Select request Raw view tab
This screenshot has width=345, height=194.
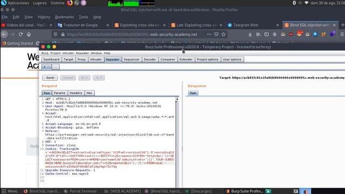(x=47, y=93)
